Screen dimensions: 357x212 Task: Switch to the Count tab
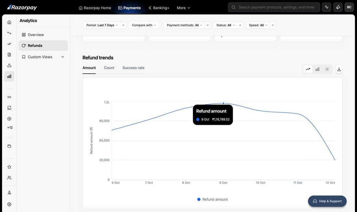pos(109,68)
